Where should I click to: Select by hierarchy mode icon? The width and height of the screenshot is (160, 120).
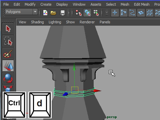[78, 13]
